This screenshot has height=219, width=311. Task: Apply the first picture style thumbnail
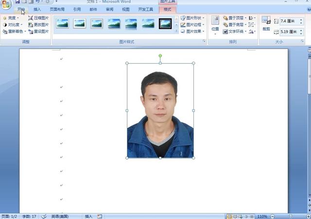pyautogui.click(x=63, y=23)
